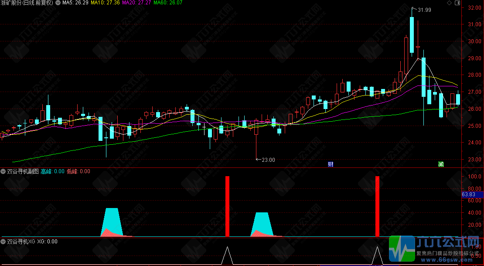This screenshot has height=266, width=484.
Task: Click the 浙矿股份(日线,前复权) chart title
Action: click(27, 3)
